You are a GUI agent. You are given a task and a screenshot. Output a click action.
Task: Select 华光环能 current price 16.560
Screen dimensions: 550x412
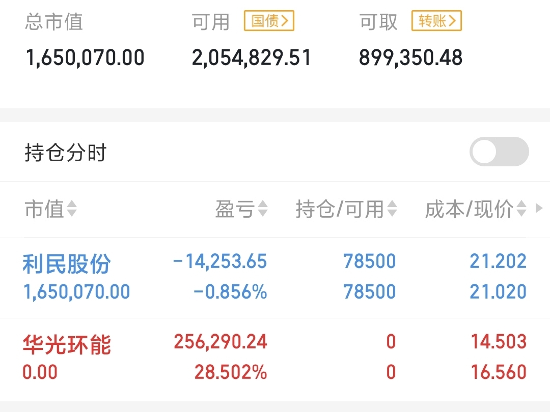click(x=499, y=372)
